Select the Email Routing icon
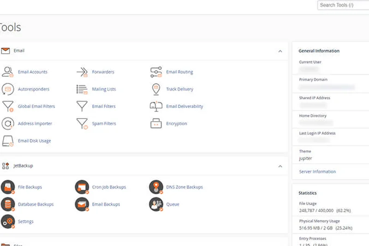Screen dimensions: 369x246 tap(156, 72)
